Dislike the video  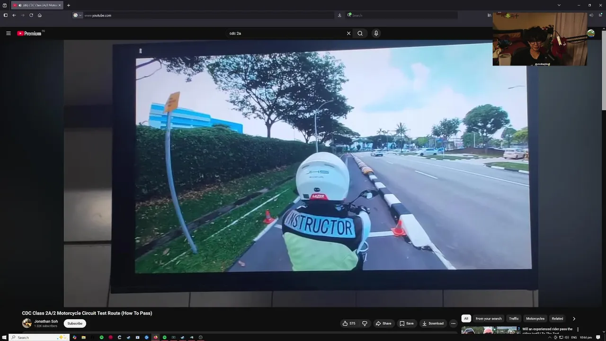[365, 323]
